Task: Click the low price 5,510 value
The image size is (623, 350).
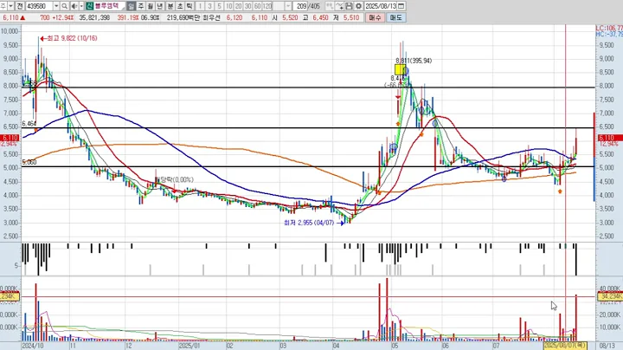Action: point(351,17)
